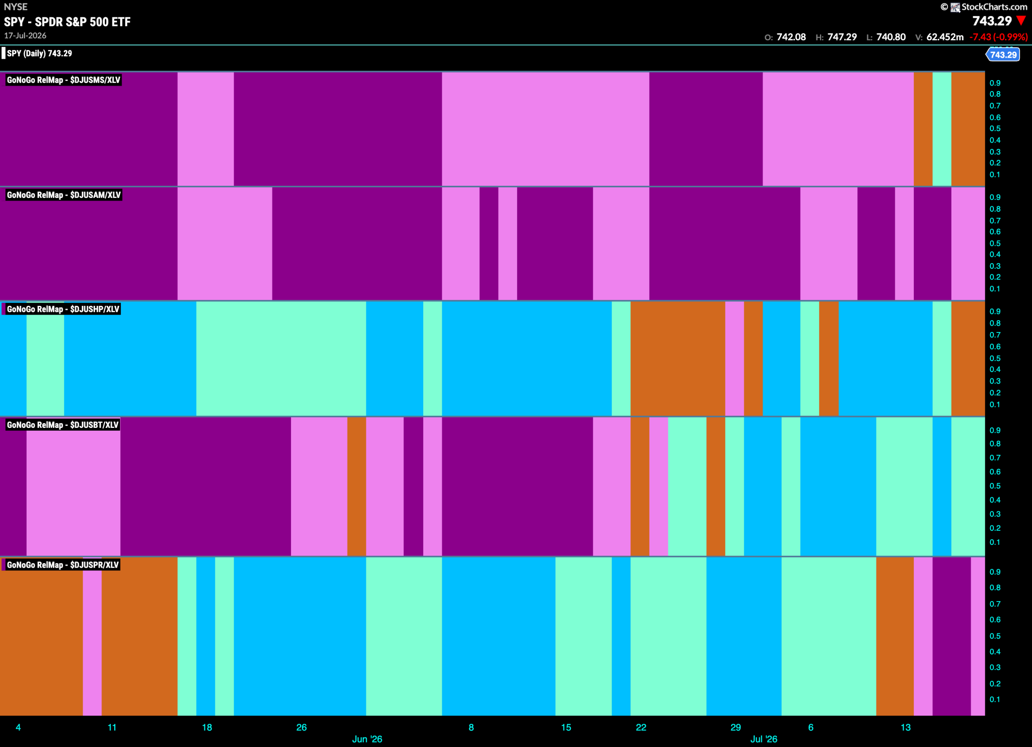Click the 'Jul '26' month label on the date axis
This screenshot has height=747, width=1032.
coord(764,739)
